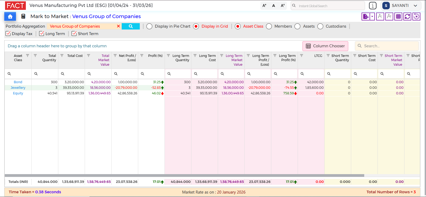Open filter on Short Term Cost column
Image resolution: width=426 pixels, height=197 pixels.
(x=355, y=56)
